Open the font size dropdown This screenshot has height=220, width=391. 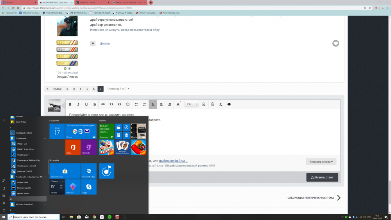(192, 104)
